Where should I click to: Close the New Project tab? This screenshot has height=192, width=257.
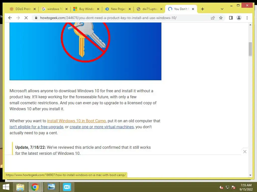130,9
